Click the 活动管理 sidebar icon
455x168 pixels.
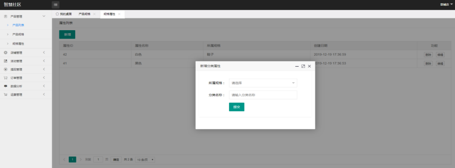tap(6, 61)
